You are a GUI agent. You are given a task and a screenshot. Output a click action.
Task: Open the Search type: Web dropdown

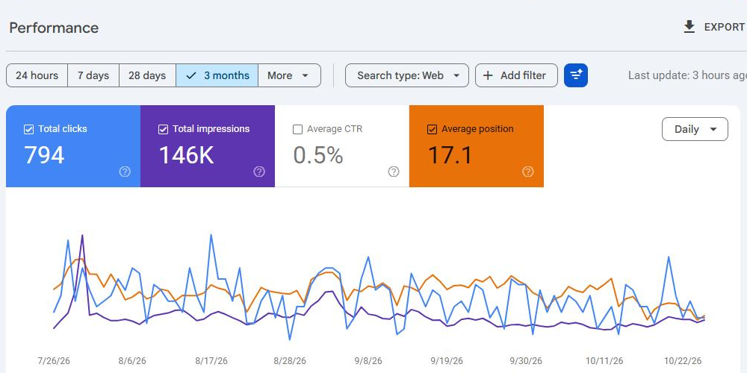[407, 75]
